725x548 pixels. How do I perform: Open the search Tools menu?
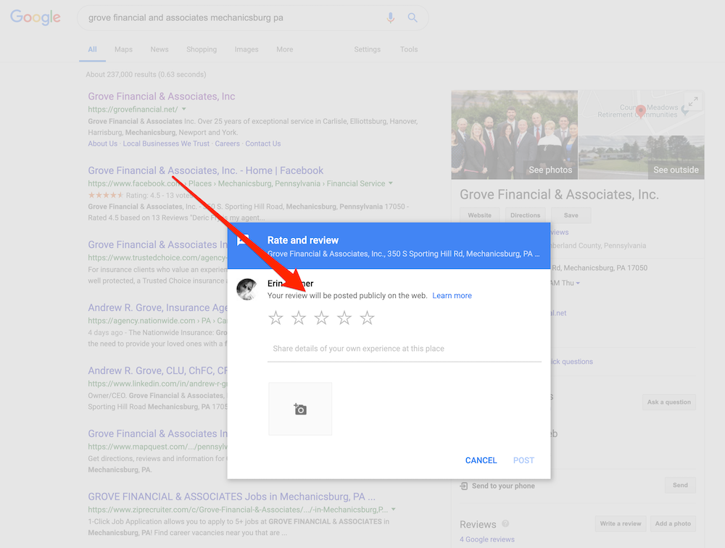pyautogui.click(x=409, y=49)
